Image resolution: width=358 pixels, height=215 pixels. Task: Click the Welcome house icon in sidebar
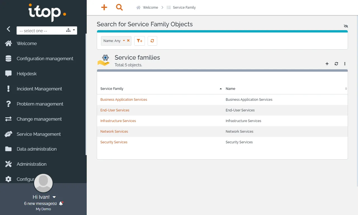(x=8, y=43)
